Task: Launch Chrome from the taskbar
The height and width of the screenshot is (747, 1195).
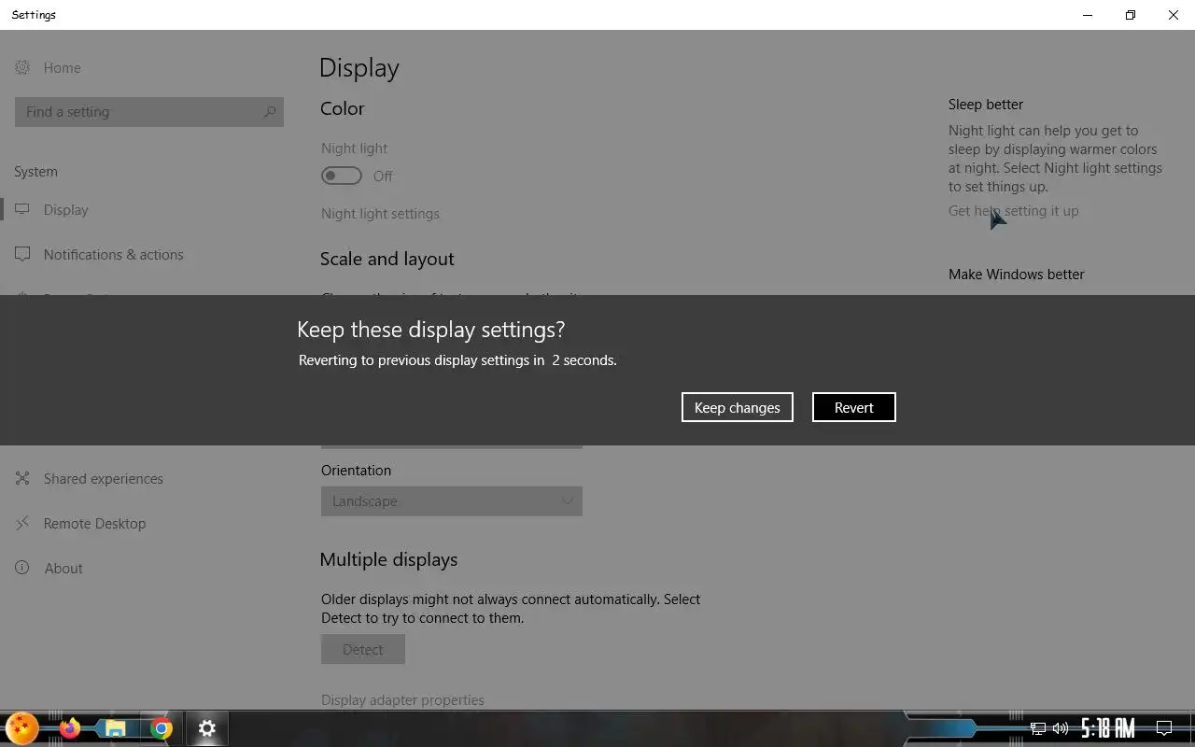Action: pyautogui.click(x=162, y=728)
